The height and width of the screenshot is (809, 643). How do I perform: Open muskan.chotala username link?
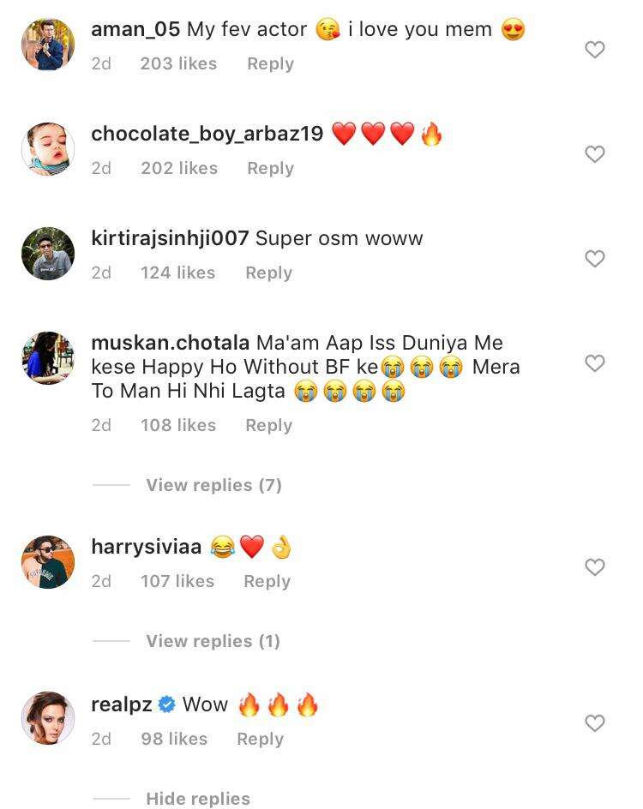coord(171,343)
